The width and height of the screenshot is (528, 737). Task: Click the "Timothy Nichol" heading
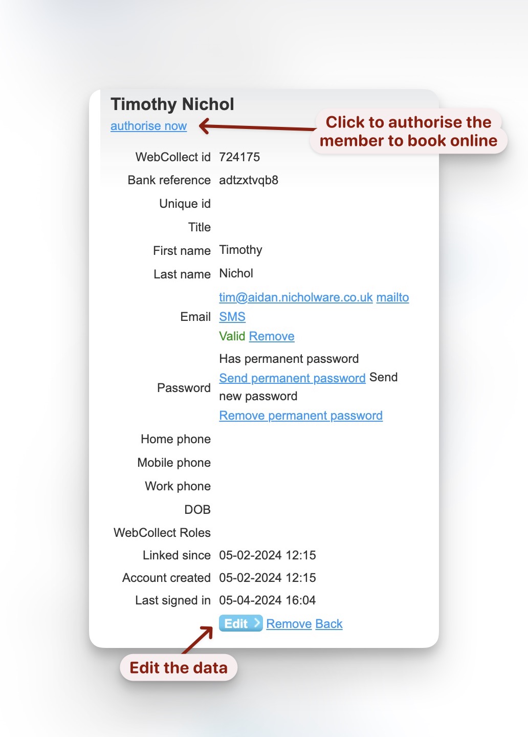tap(172, 104)
